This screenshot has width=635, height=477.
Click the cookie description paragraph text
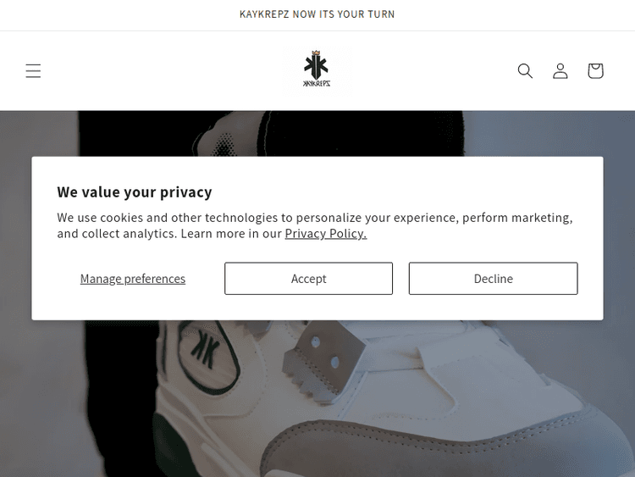(x=314, y=219)
